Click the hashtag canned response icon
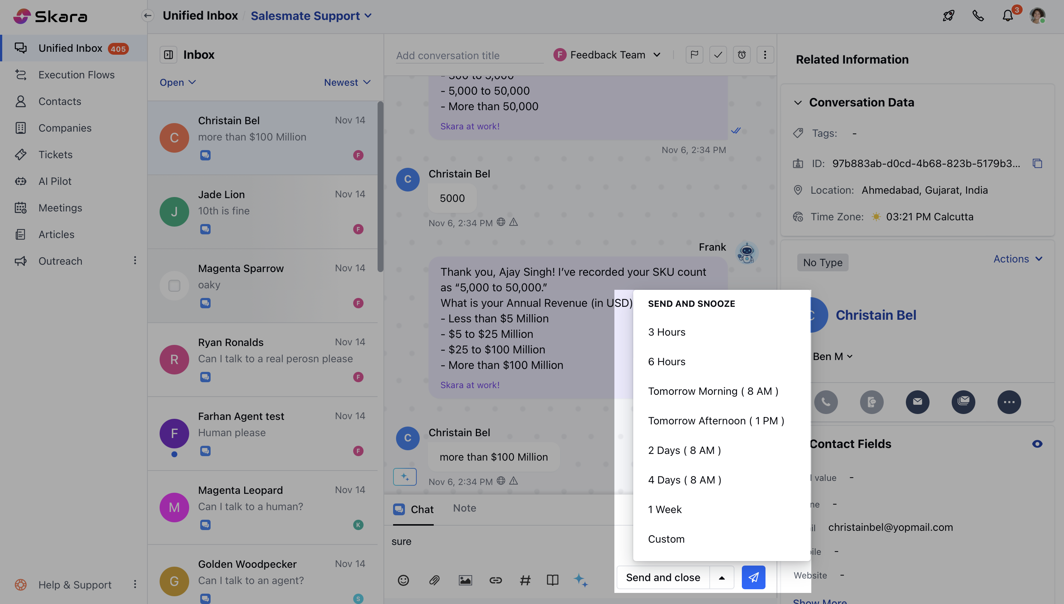The width and height of the screenshot is (1064, 604). [x=525, y=580]
